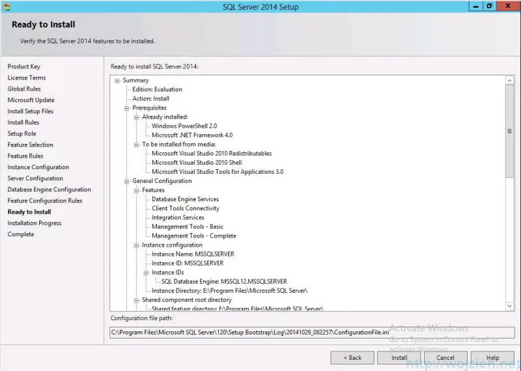This screenshot has height=371, width=521.
Task: Select Visual Studio Tools for Applications 3.0
Action: pos(218,172)
